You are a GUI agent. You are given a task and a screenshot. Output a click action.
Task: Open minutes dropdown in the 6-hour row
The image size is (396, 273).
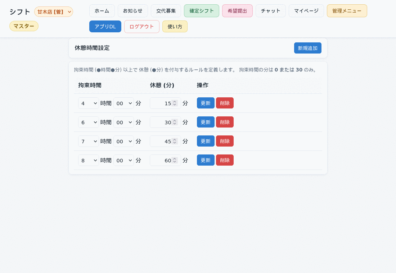point(123,122)
